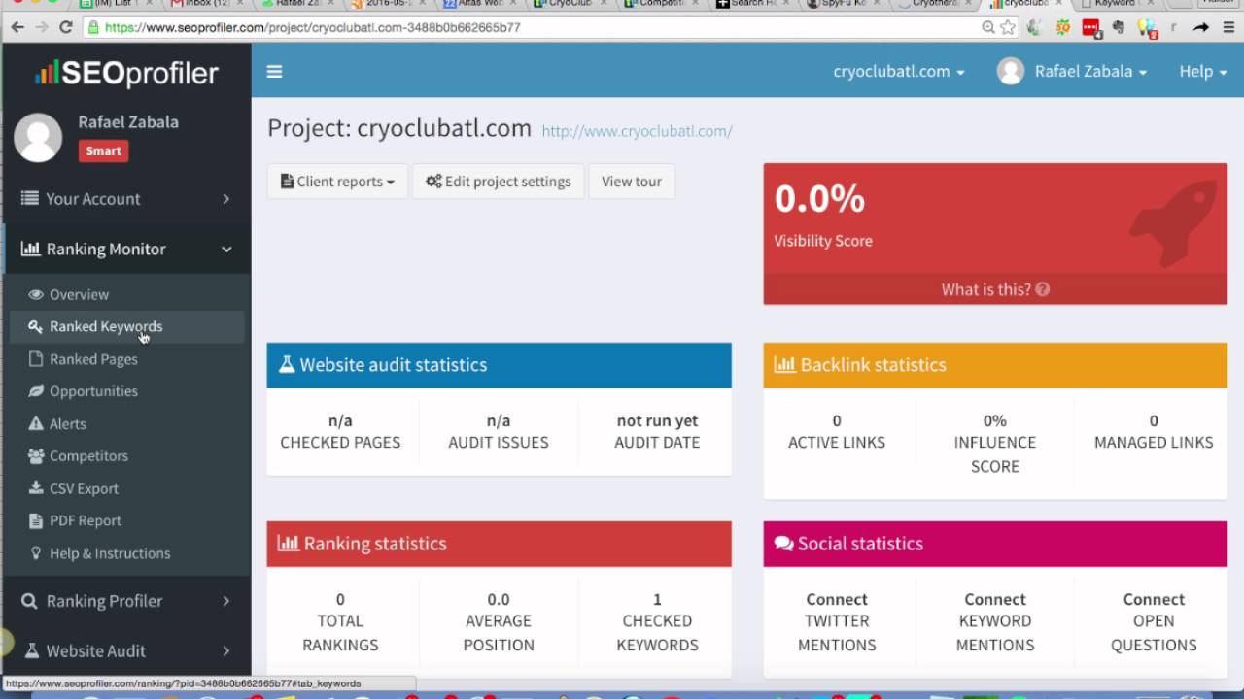Screen dimensions: 1244x699
Task: Click the document icon beside PDF Report
Action: tap(36, 521)
